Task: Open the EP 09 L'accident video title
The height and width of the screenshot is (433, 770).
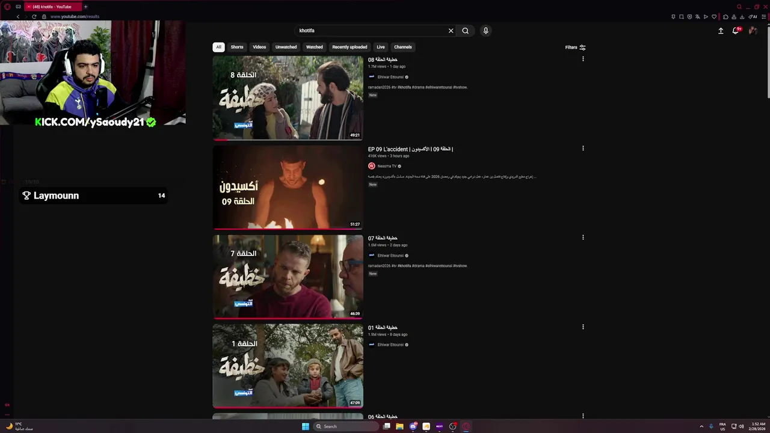Action: pyautogui.click(x=410, y=149)
